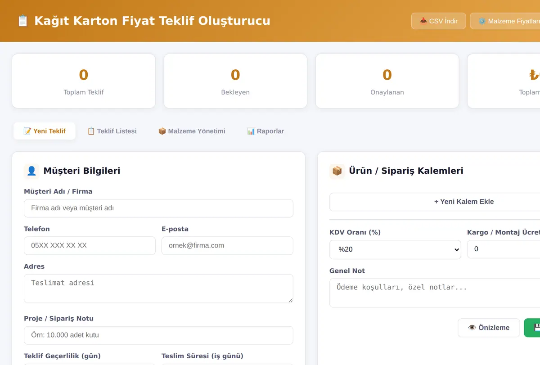The width and height of the screenshot is (540, 365).
Task: Click the Kağıt Karton Fiyat Teklif Oluşturucu title
Action: click(x=152, y=21)
